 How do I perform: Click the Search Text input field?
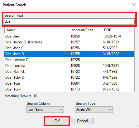pos(69,21)
